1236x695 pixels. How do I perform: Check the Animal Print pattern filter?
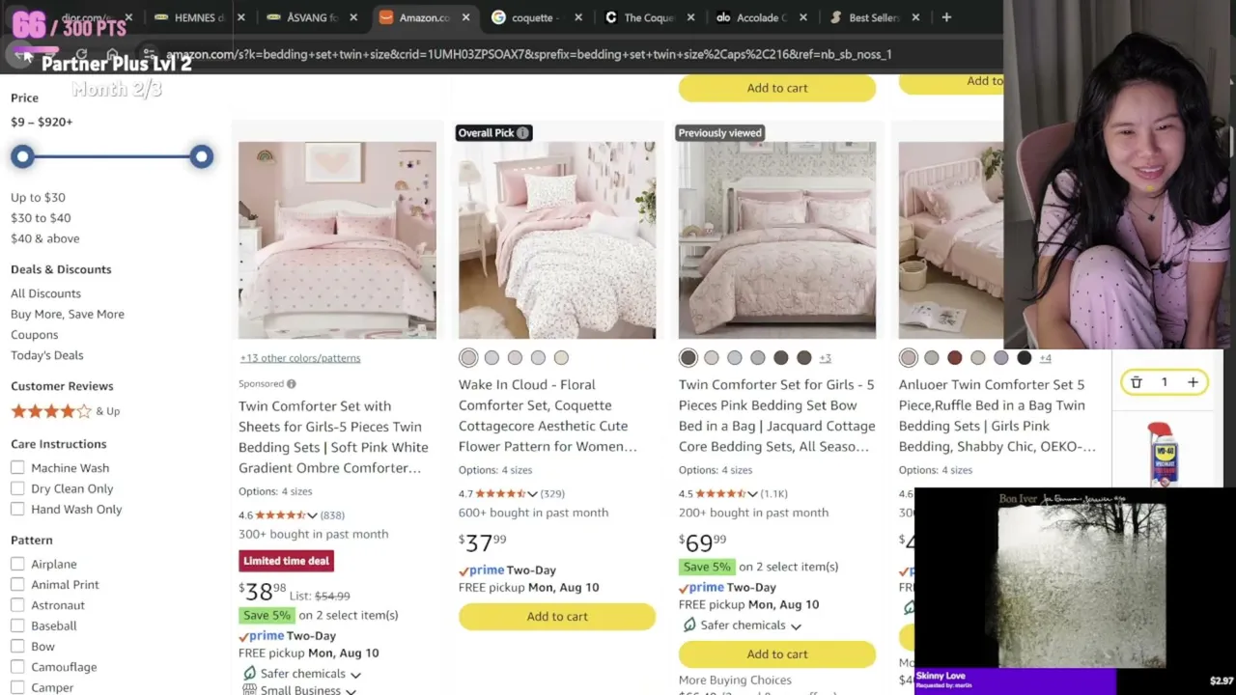17,585
